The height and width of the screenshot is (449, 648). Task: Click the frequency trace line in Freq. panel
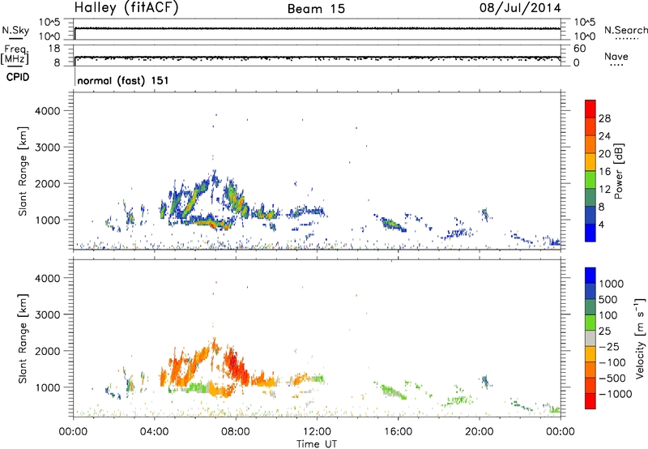318,58
